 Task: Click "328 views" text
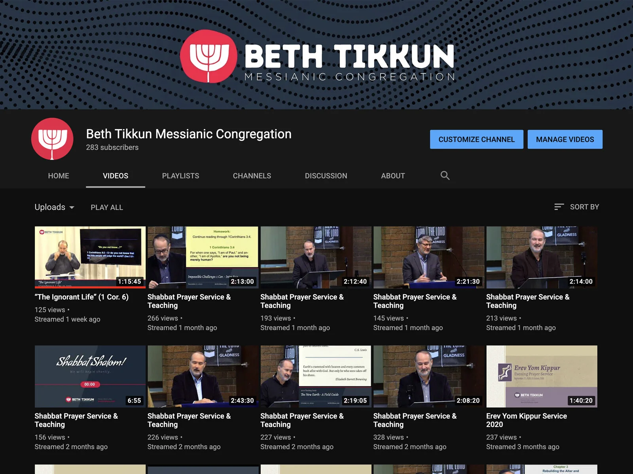(389, 437)
